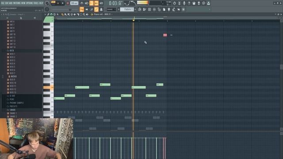Click the Stop button in transport
The image size is (283, 159).
[63, 3]
